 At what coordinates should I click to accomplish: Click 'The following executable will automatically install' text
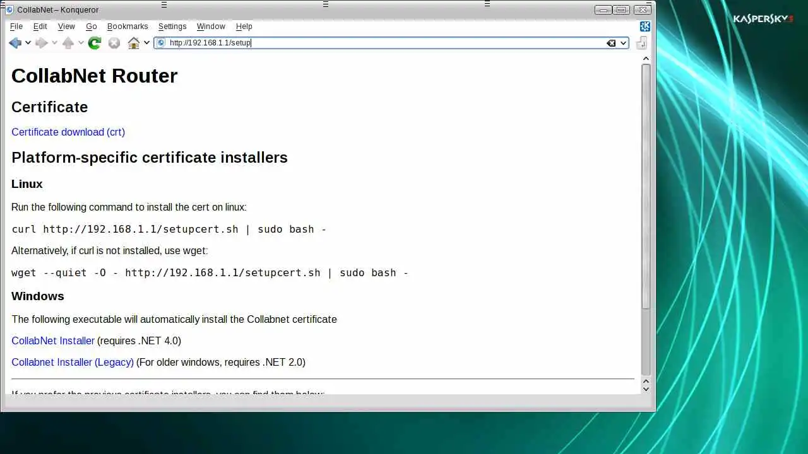coord(174,319)
